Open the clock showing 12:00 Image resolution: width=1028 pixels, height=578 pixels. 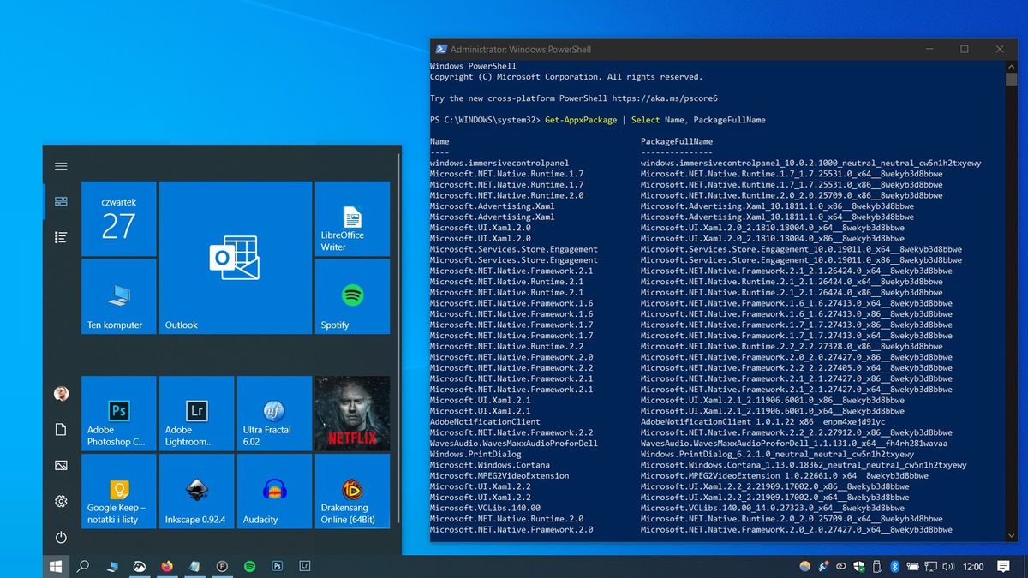(x=973, y=566)
